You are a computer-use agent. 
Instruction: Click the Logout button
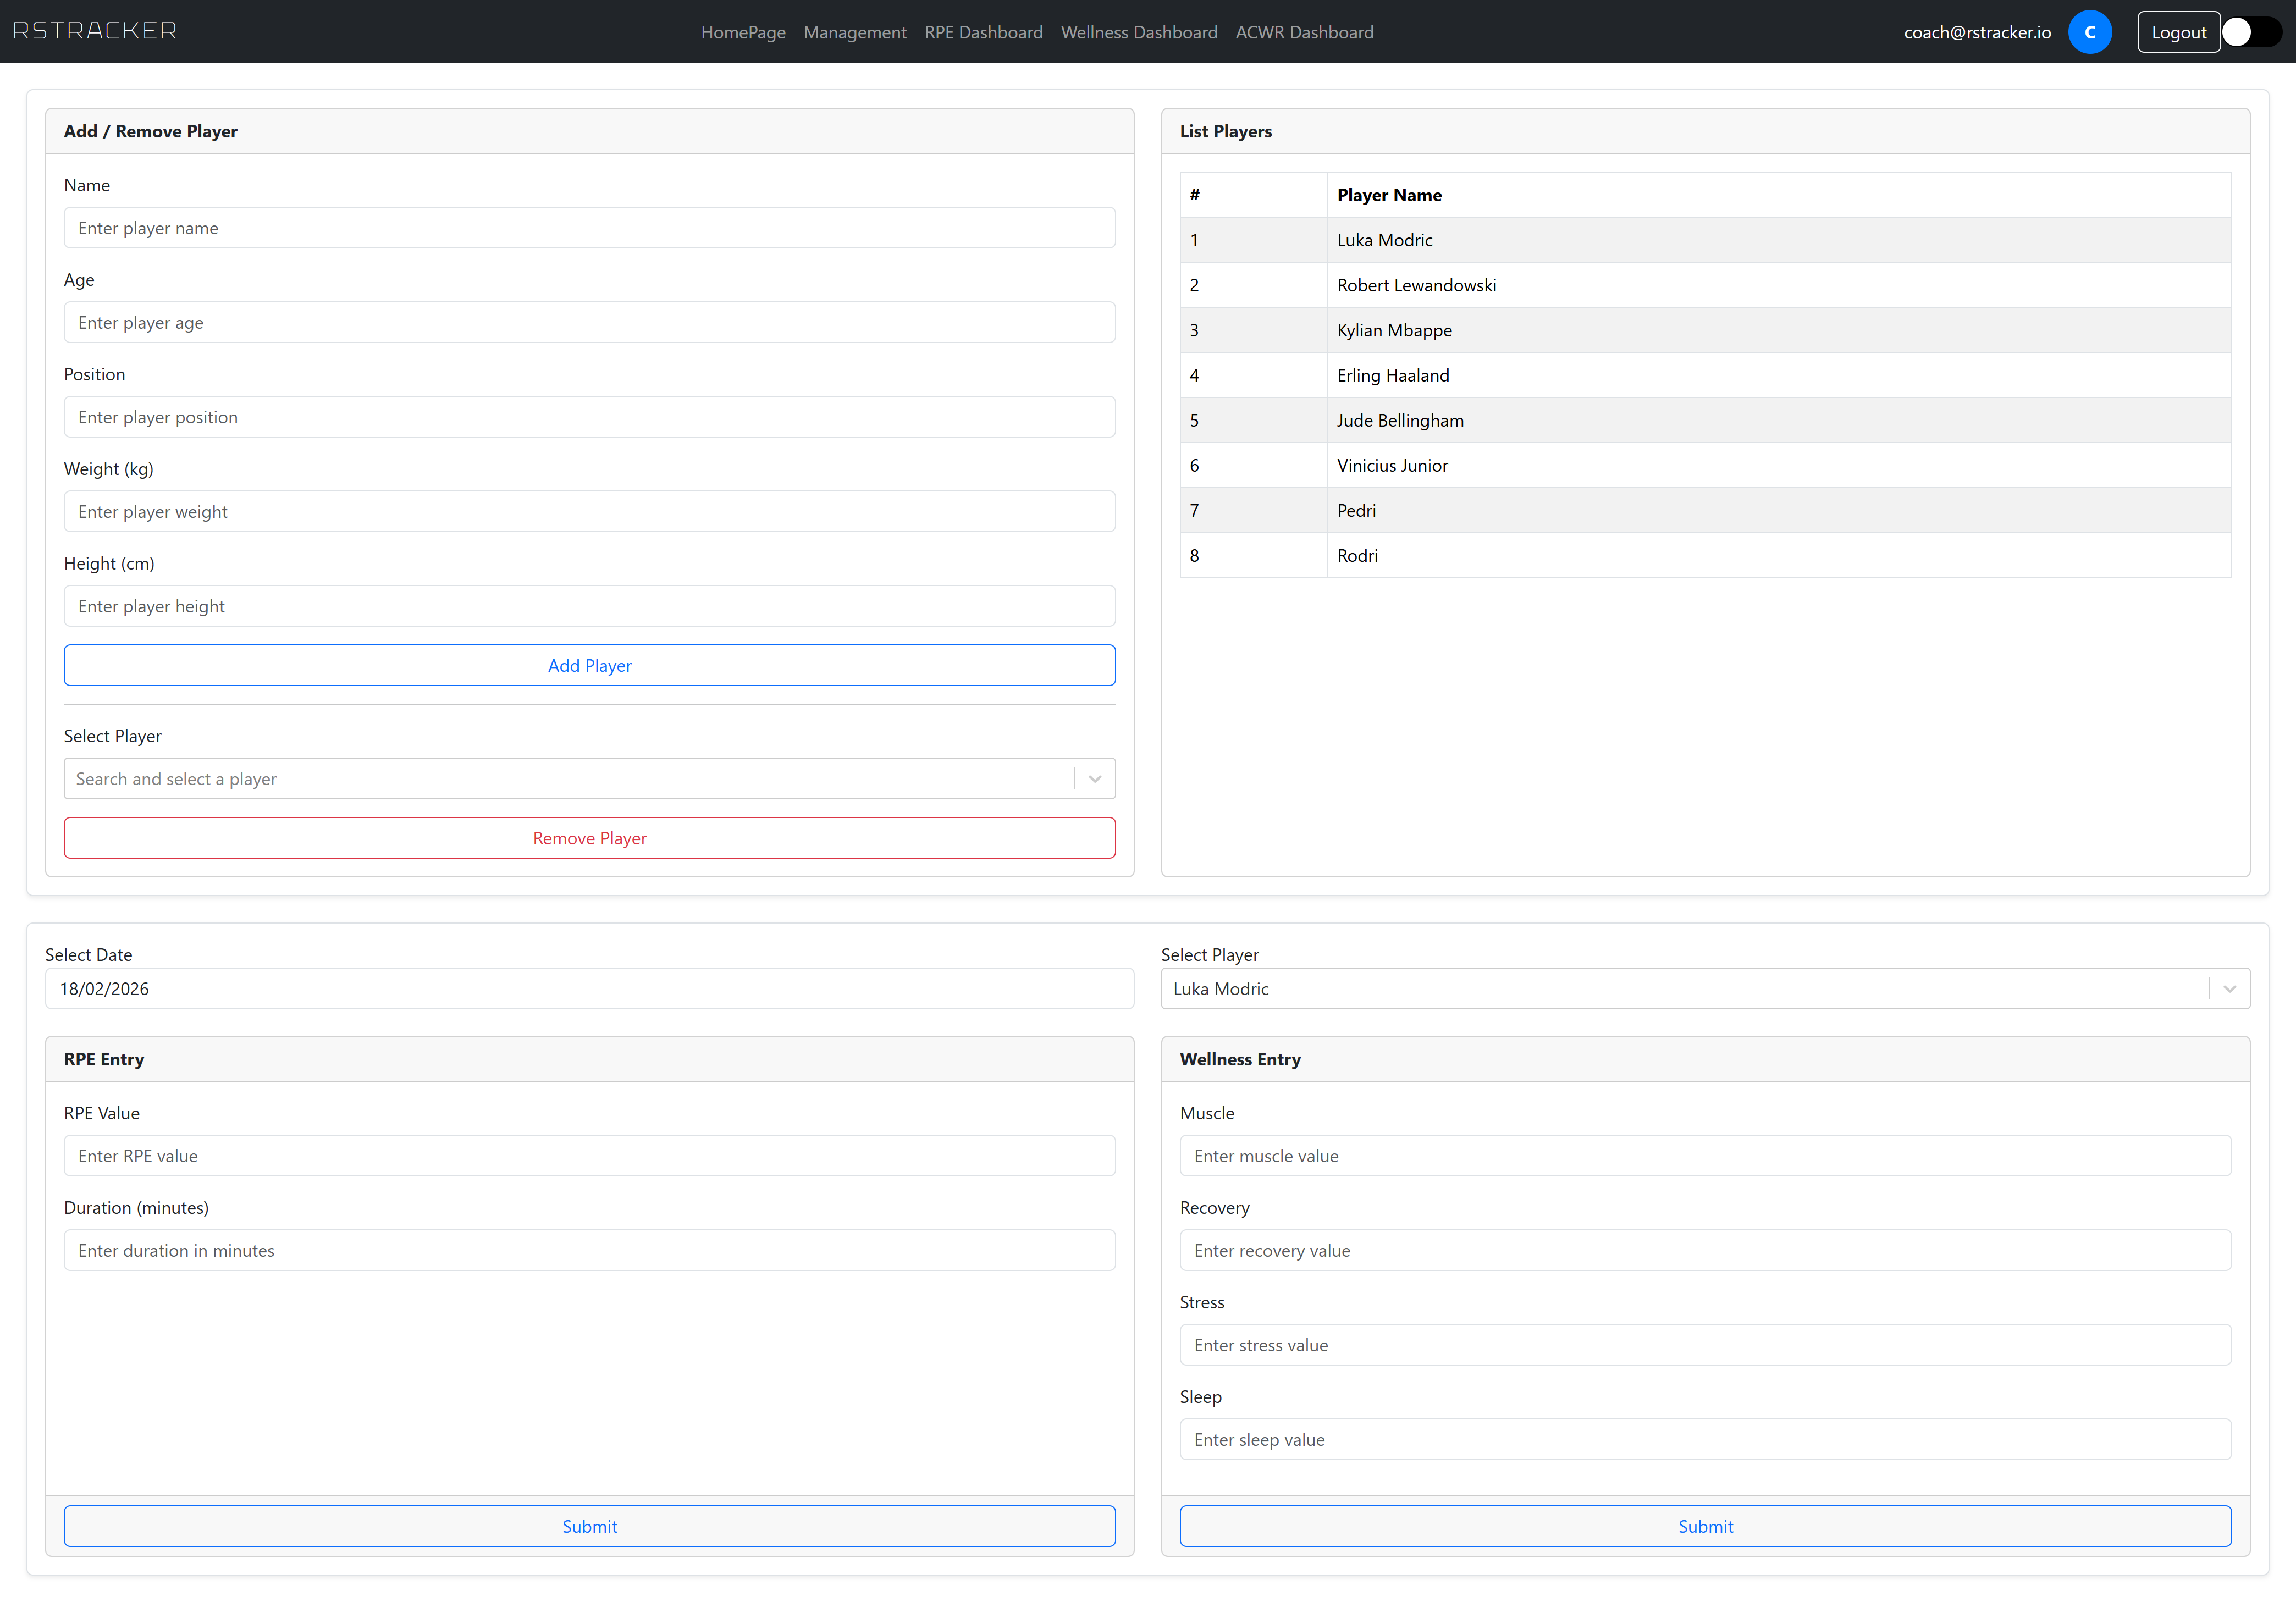[2178, 32]
